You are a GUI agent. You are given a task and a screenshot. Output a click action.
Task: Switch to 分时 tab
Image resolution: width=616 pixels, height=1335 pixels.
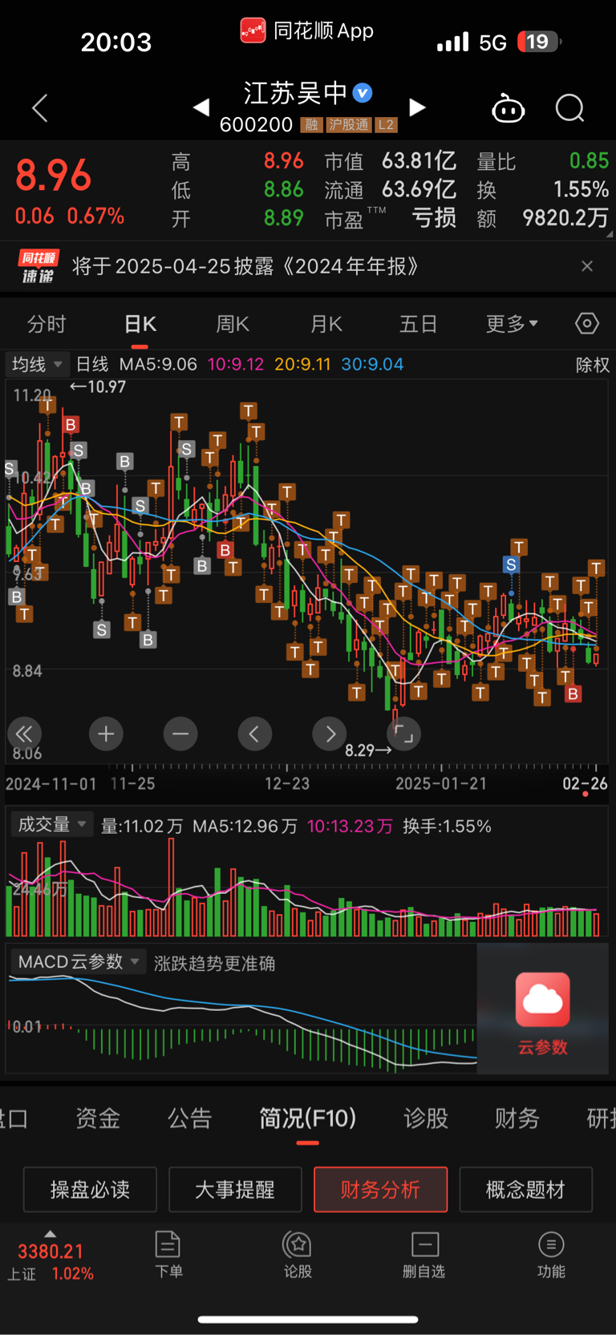click(x=47, y=324)
